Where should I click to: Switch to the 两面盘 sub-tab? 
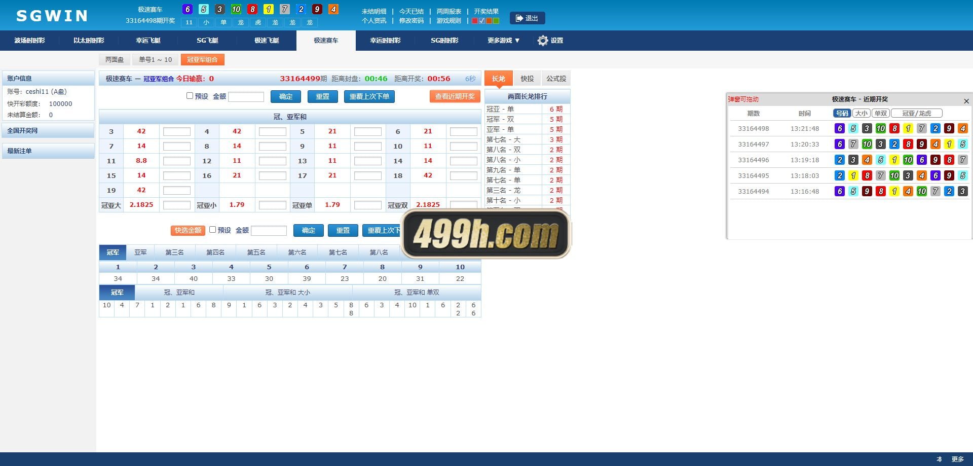pyautogui.click(x=115, y=60)
